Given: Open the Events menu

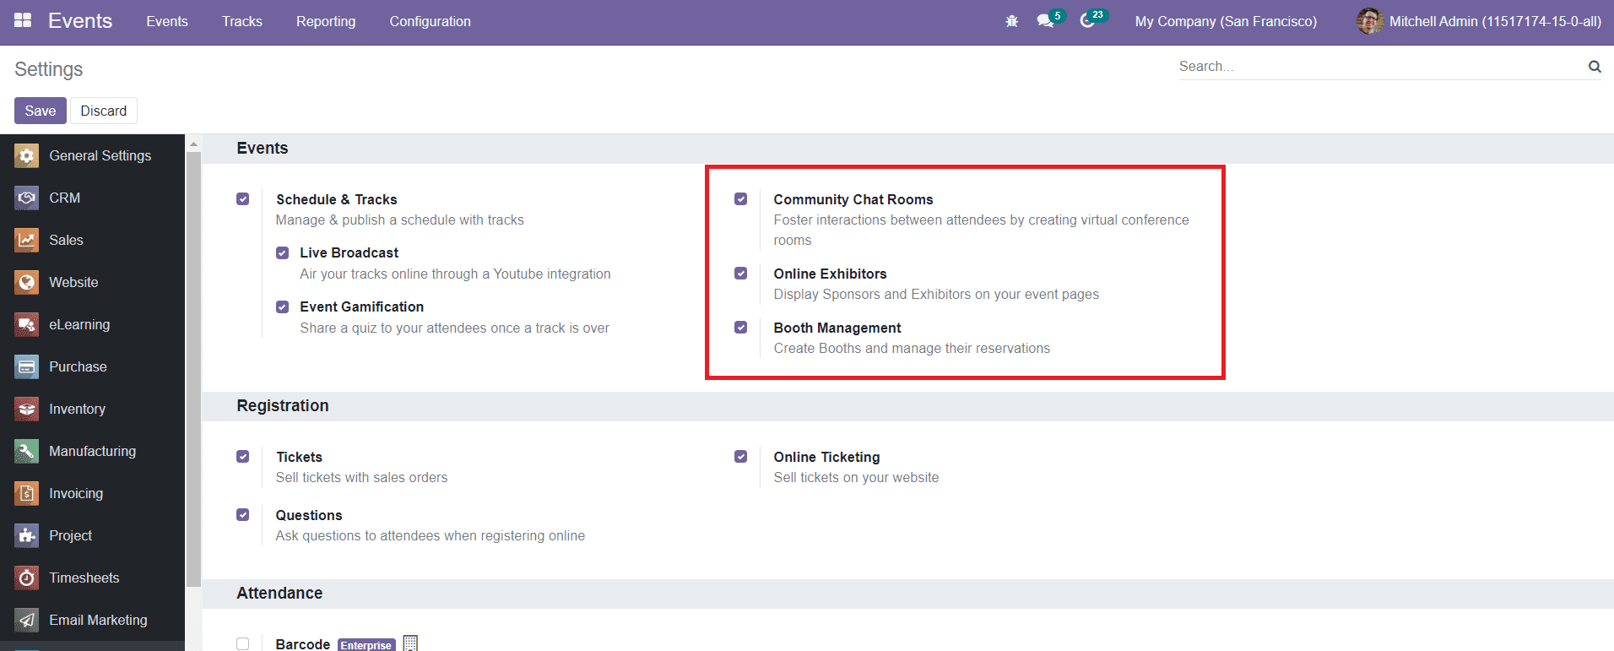Looking at the screenshot, I should (167, 21).
